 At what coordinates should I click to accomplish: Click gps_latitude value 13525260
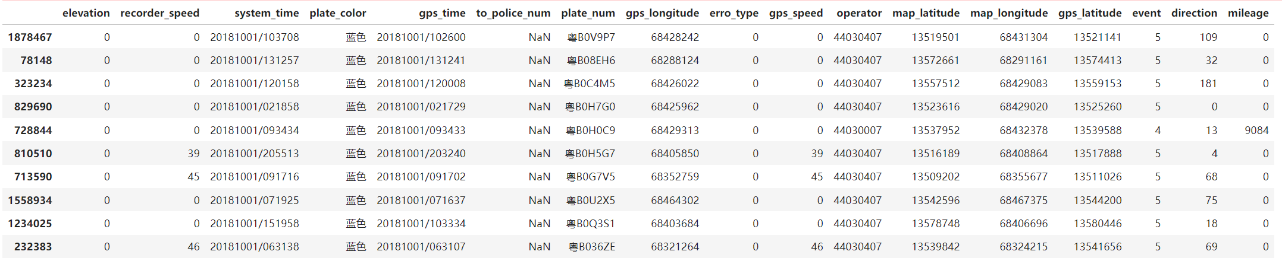point(1097,107)
